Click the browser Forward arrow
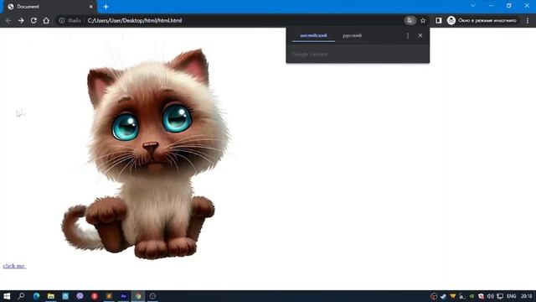 21,20
